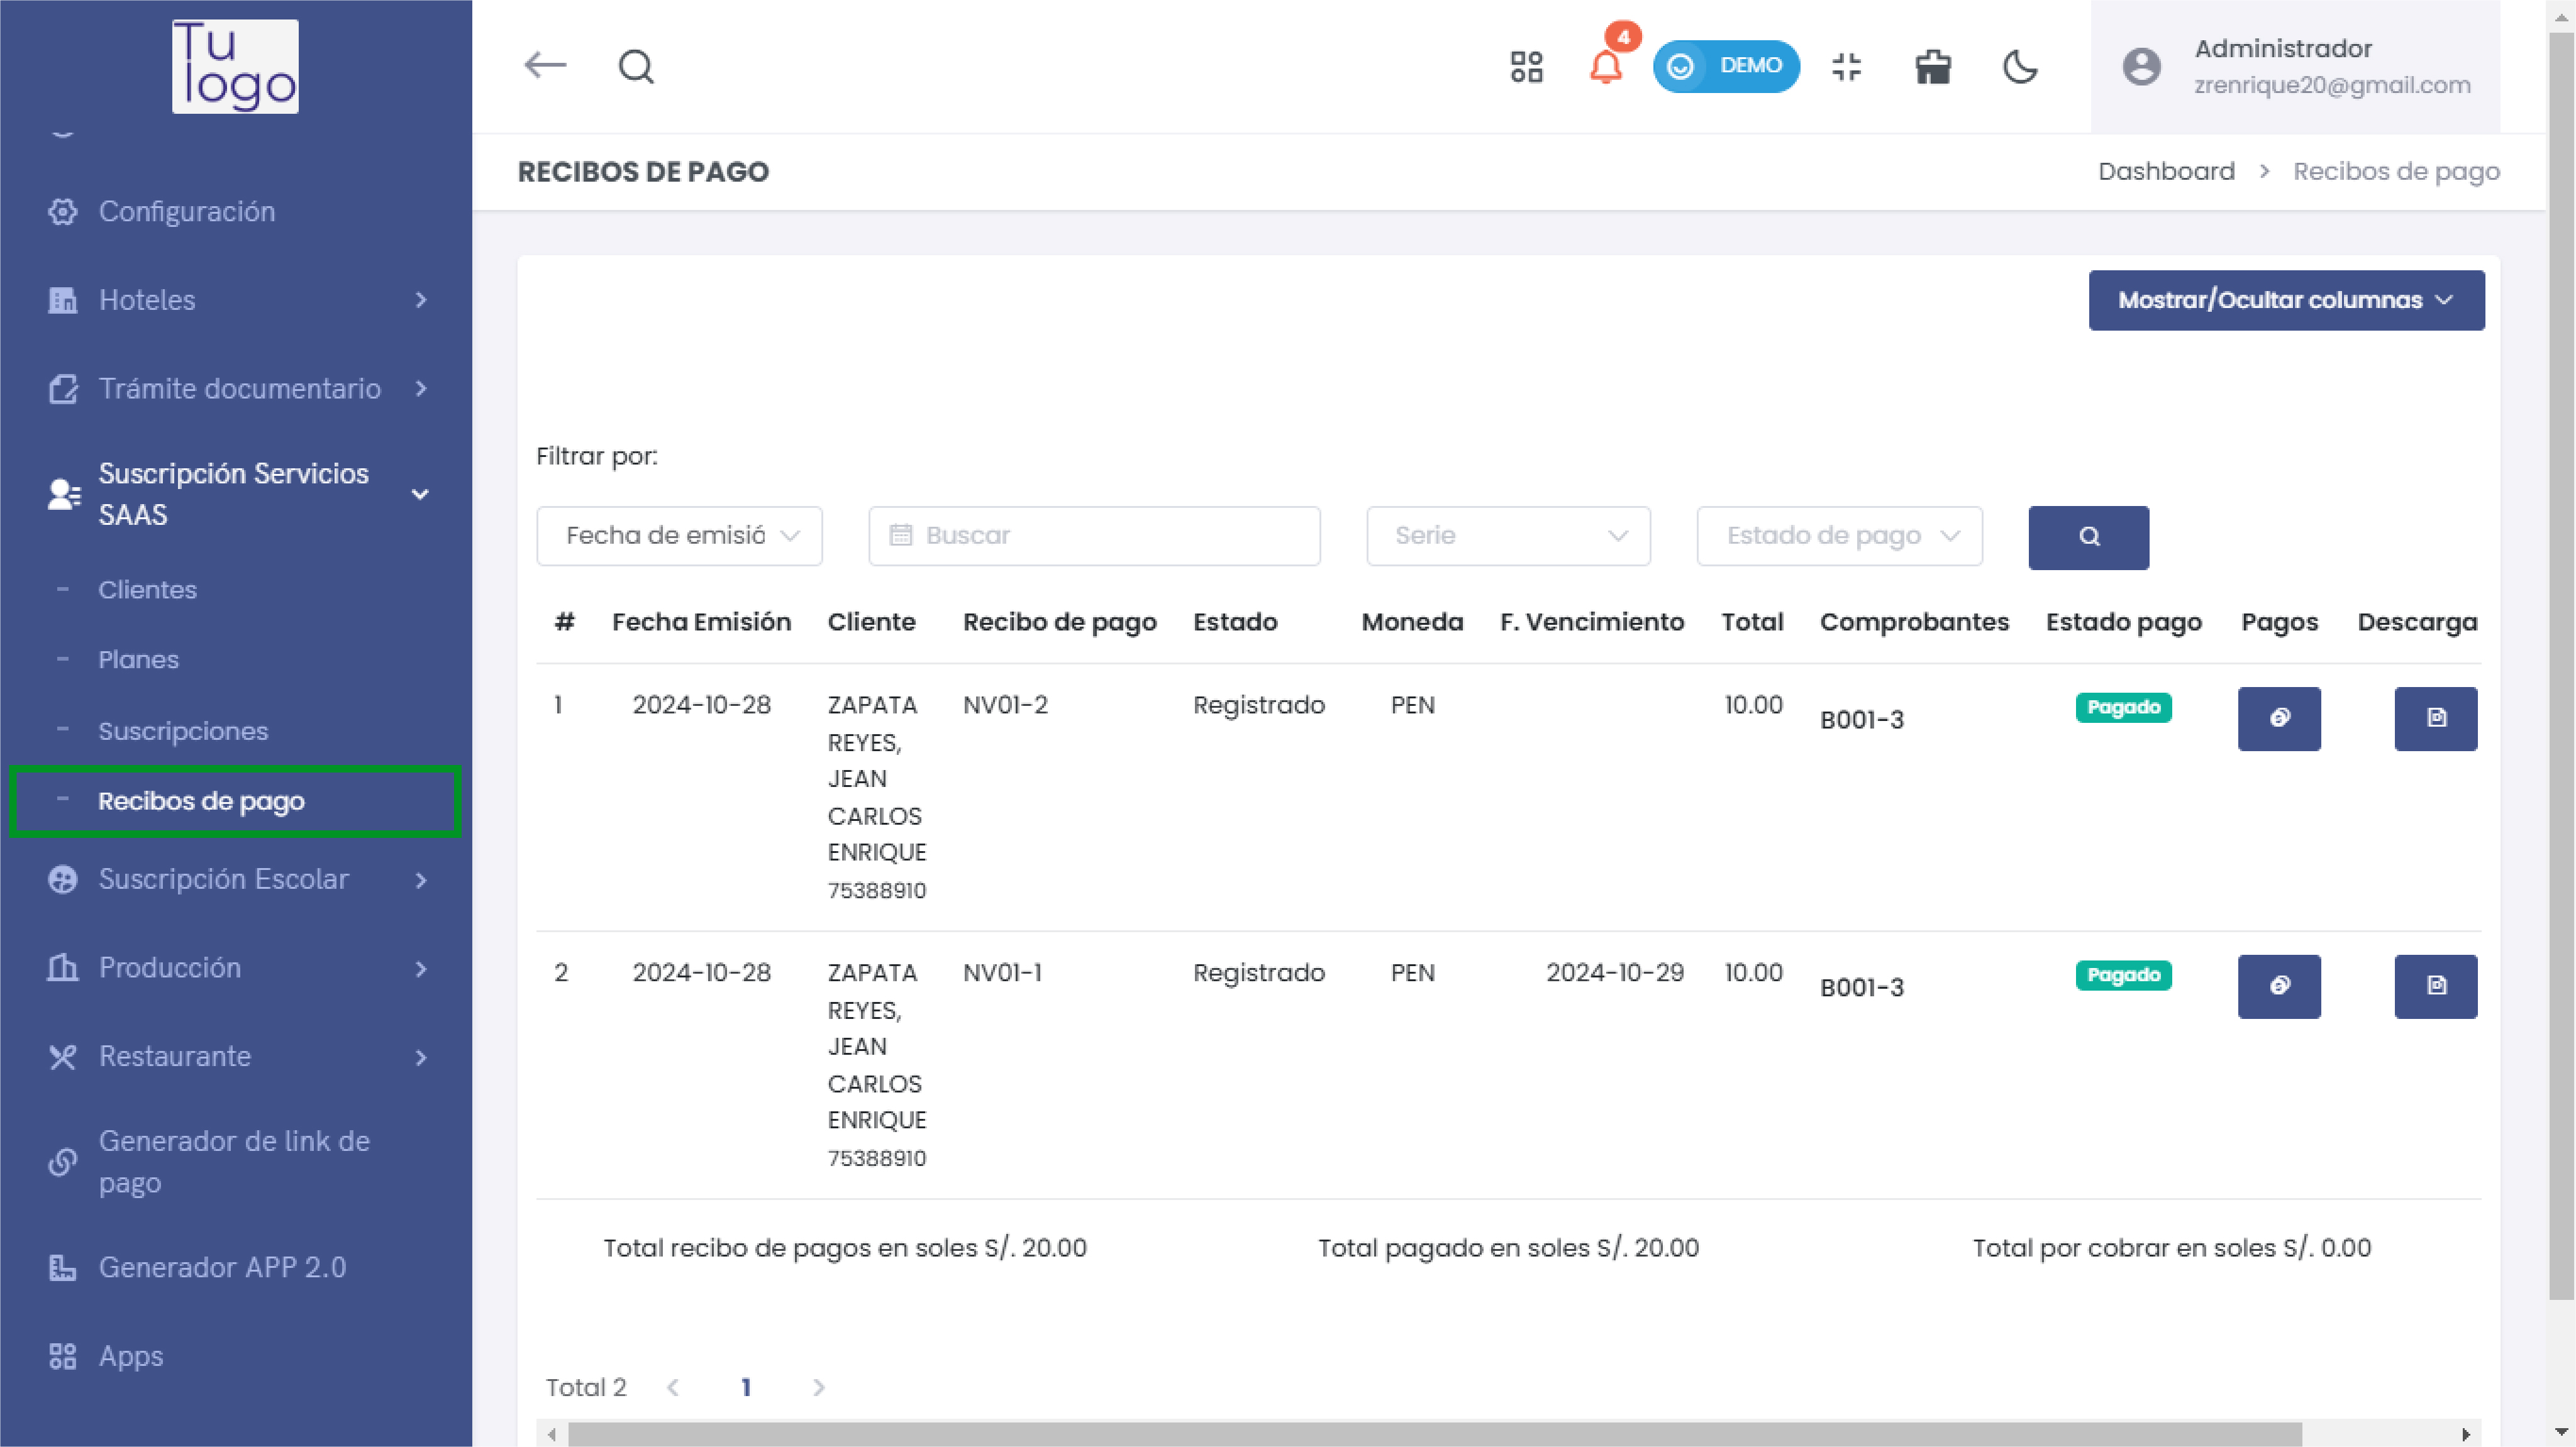2576x1447 pixels.
Task: Exit fullscreen using the compress icon
Action: pyautogui.click(x=1846, y=67)
